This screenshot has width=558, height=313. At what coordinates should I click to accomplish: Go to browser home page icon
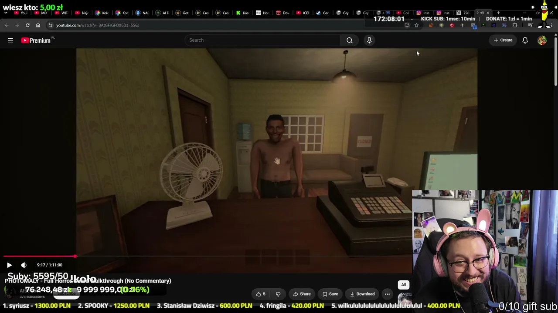point(38,25)
